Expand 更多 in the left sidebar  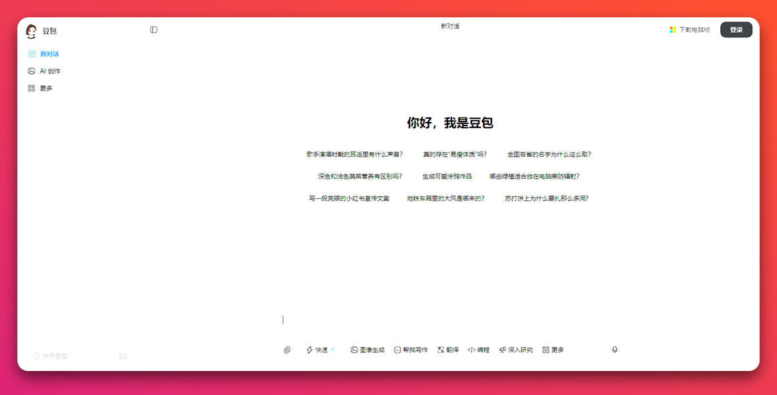pyautogui.click(x=43, y=87)
